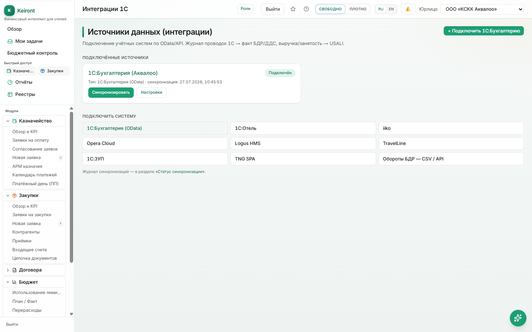The width and height of the screenshot is (532, 332).
Task: Select the 1С:Отель system card
Action: pyautogui.click(x=303, y=128)
